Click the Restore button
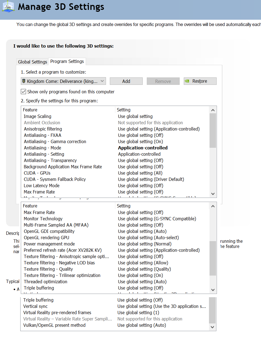The height and width of the screenshot is (347, 261). [200, 81]
